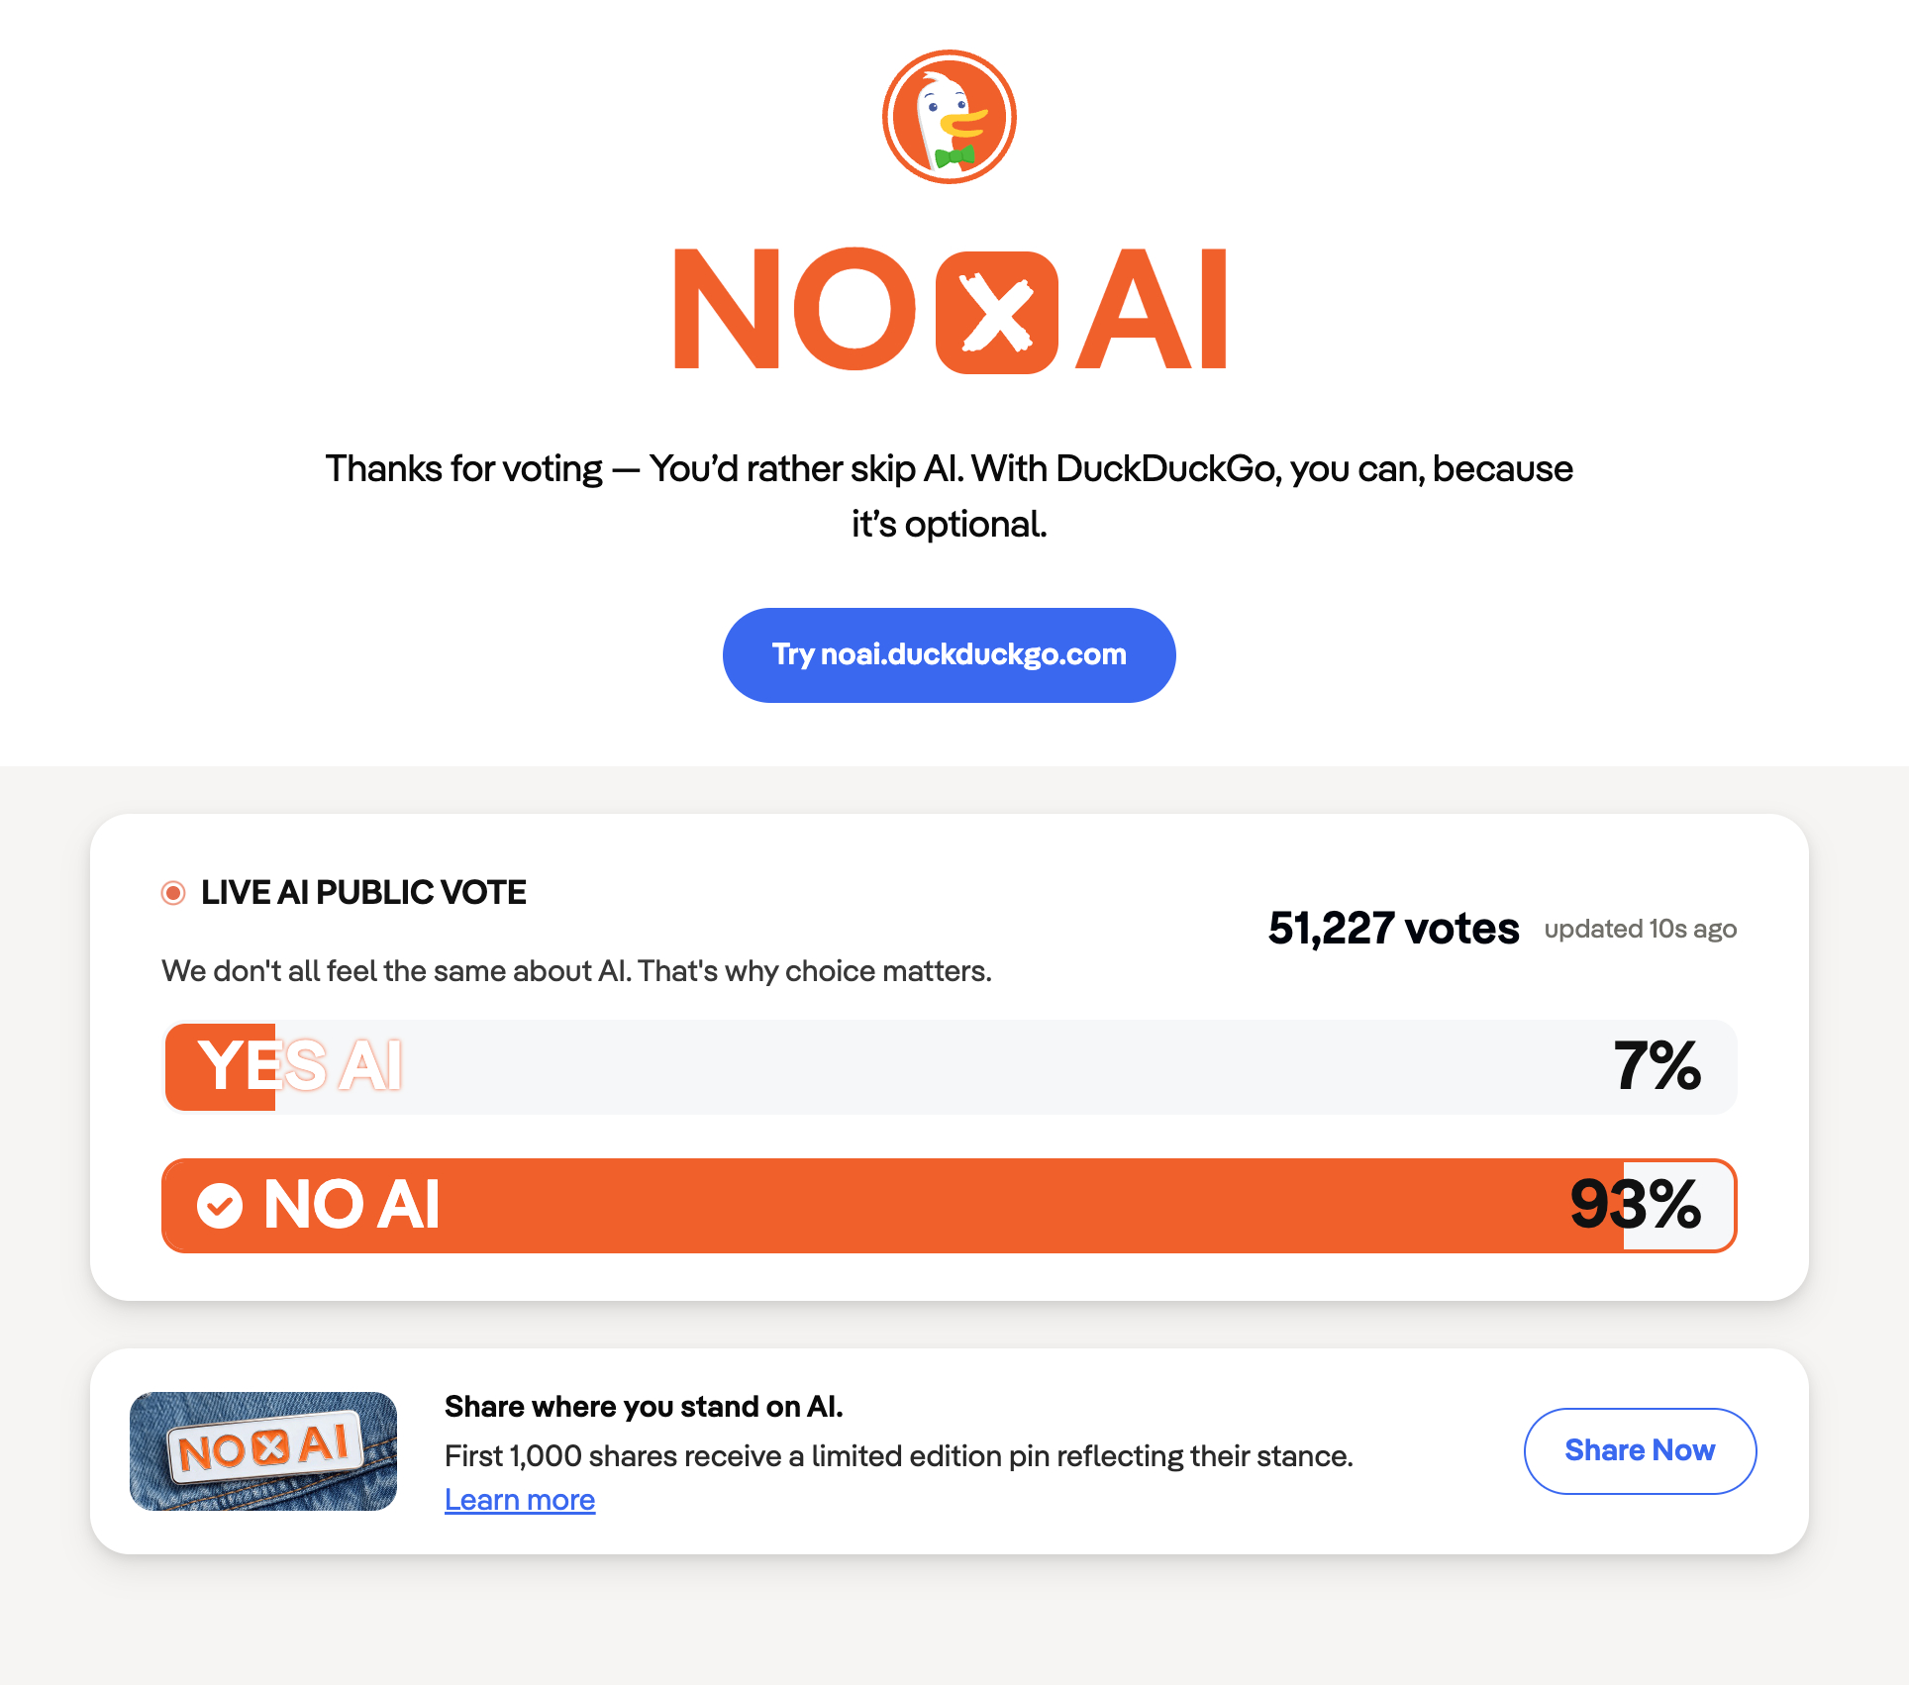The height and width of the screenshot is (1685, 1909).
Task: Click the LIVE AI PUBLIC VOTE heading
Action: tap(363, 892)
